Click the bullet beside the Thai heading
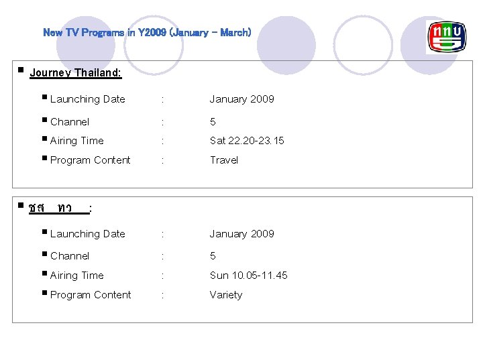This screenshot has height=362, width=483. tap(21, 205)
